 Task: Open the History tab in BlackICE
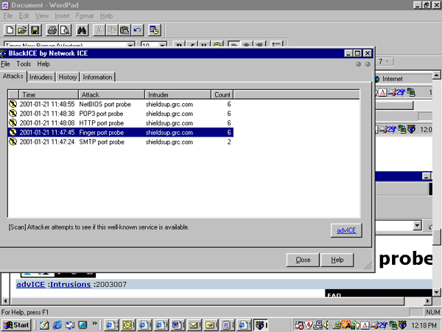point(68,77)
